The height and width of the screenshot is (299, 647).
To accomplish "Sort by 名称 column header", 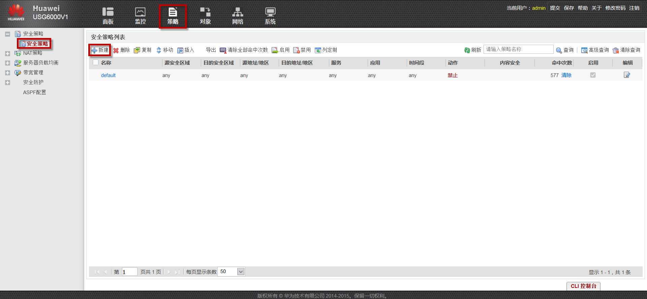I will (x=106, y=63).
